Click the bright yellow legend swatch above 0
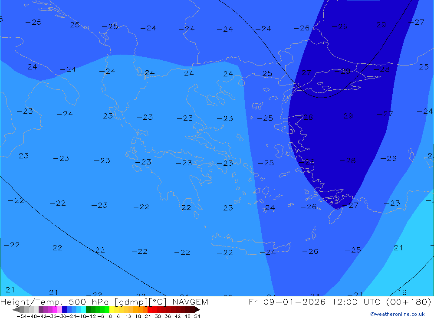434x318 pixels. pos(112,309)
